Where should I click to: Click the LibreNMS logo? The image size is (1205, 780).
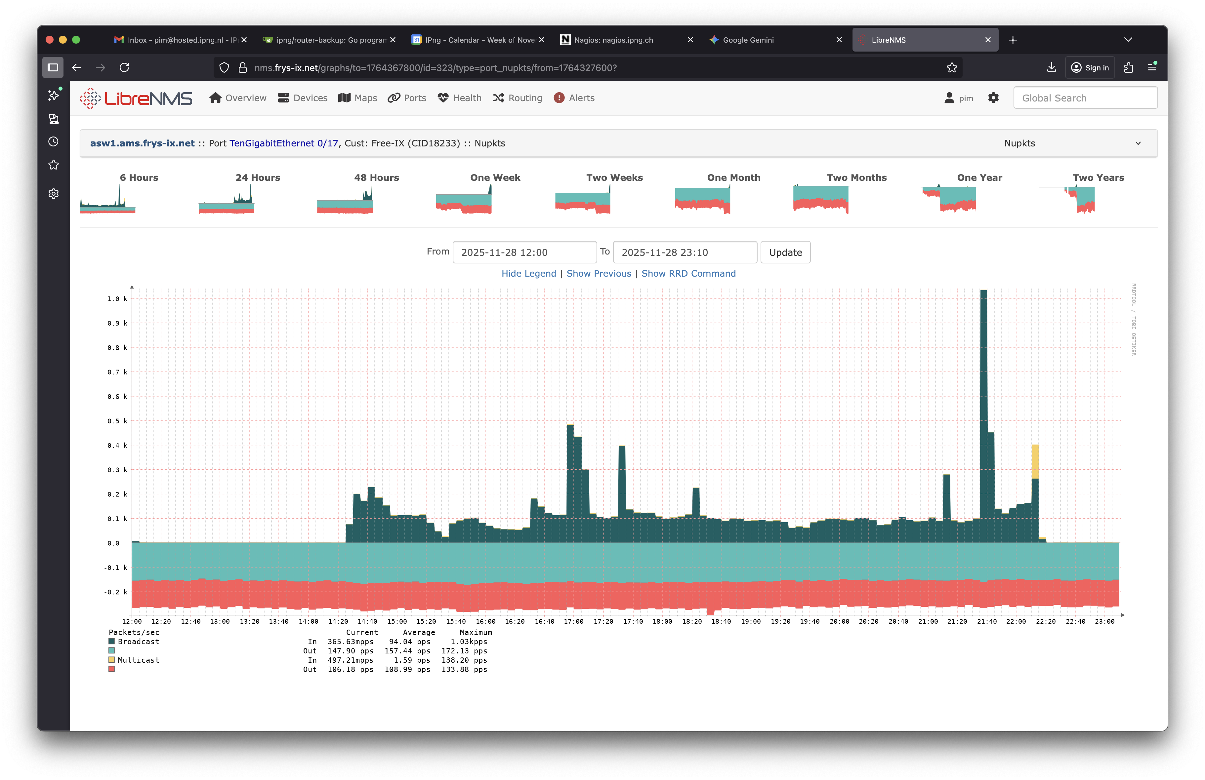point(136,98)
